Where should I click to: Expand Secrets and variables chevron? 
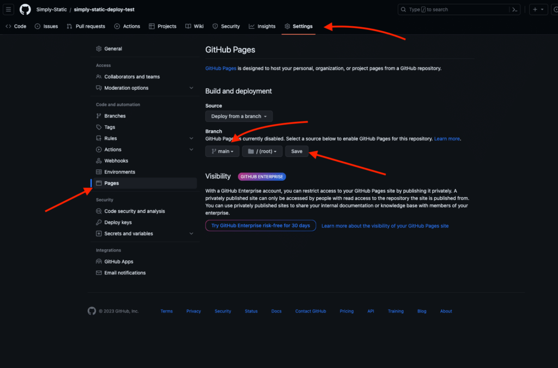pyautogui.click(x=191, y=234)
